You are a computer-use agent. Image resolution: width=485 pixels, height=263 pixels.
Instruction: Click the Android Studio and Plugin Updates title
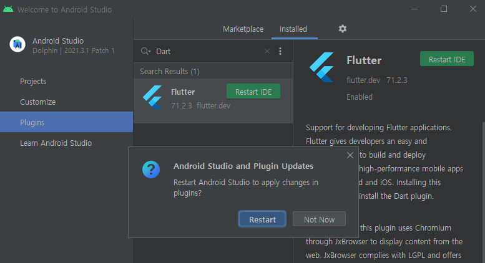pos(243,166)
